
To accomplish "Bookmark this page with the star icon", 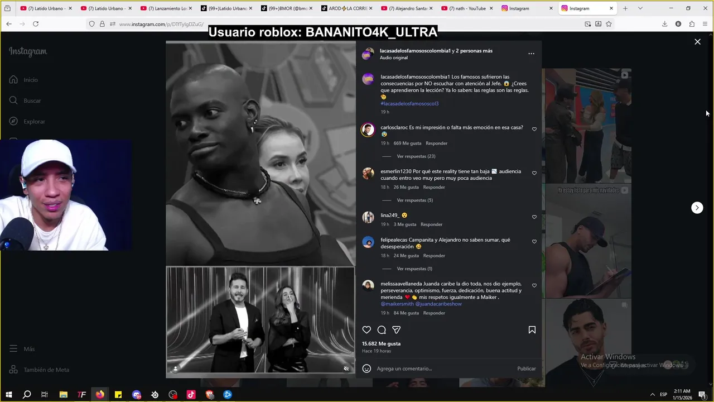I will tap(609, 24).
